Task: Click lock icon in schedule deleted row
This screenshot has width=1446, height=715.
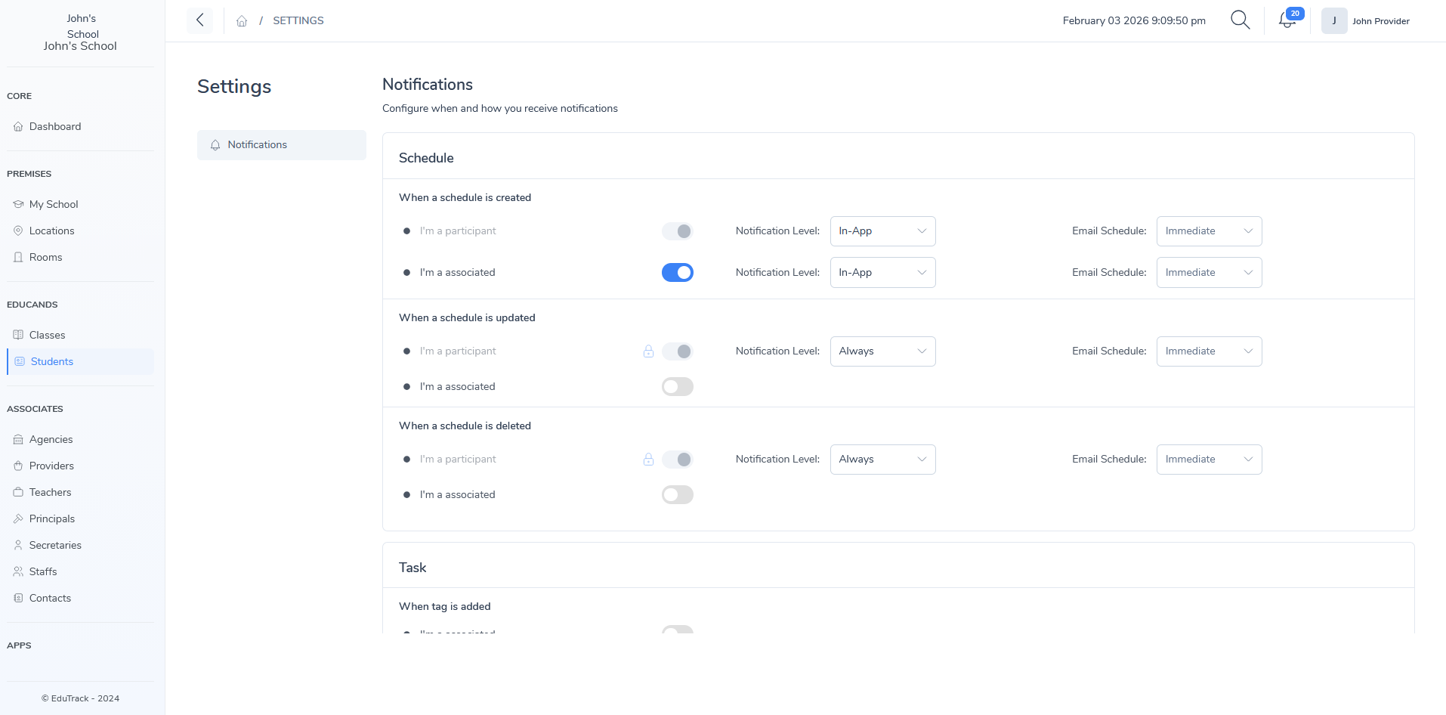Action: tap(648, 460)
